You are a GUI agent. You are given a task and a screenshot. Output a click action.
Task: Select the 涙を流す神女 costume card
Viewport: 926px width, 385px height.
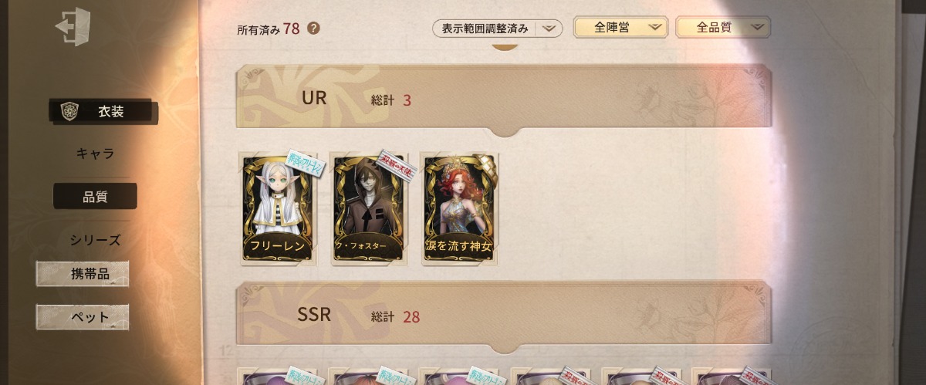point(459,208)
